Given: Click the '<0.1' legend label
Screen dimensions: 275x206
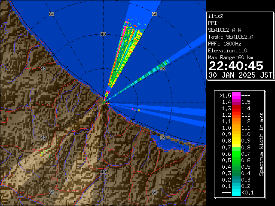Looking at the screenshot, I should click(247, 193).
